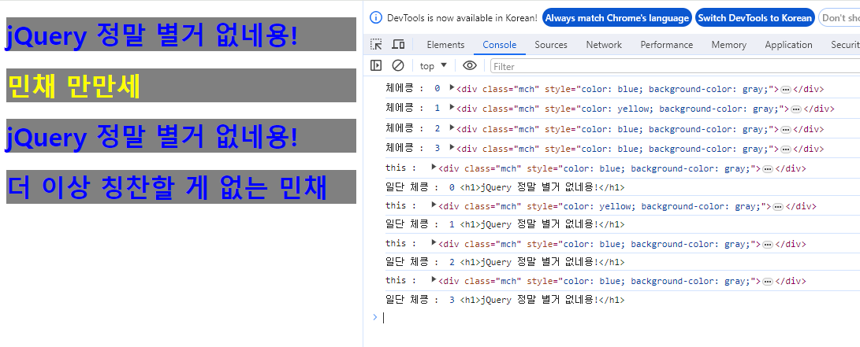This screenshot has height=347, width=860.
Task: Clear the console icon
Action: pos(398,65)
